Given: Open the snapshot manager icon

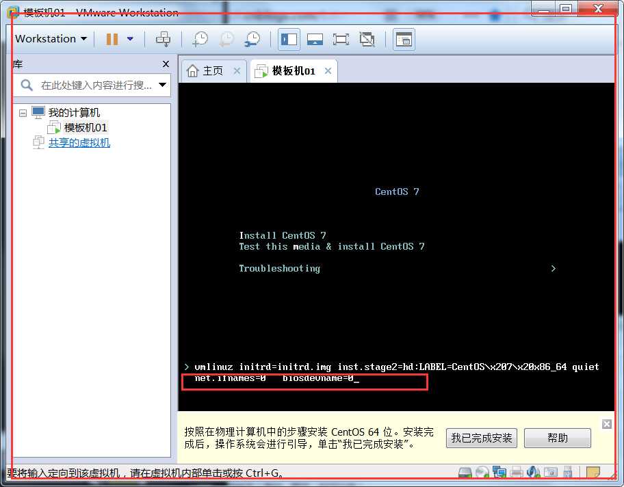Looking at the screenshot, I should coord(252,39).
